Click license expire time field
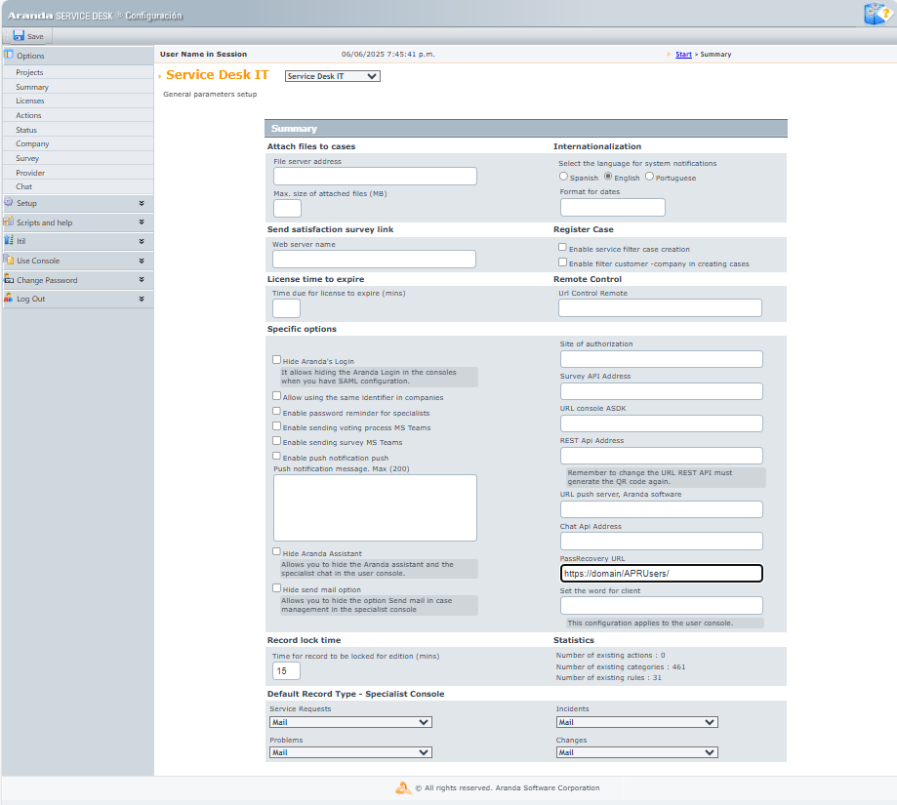 tap(287, 308)
